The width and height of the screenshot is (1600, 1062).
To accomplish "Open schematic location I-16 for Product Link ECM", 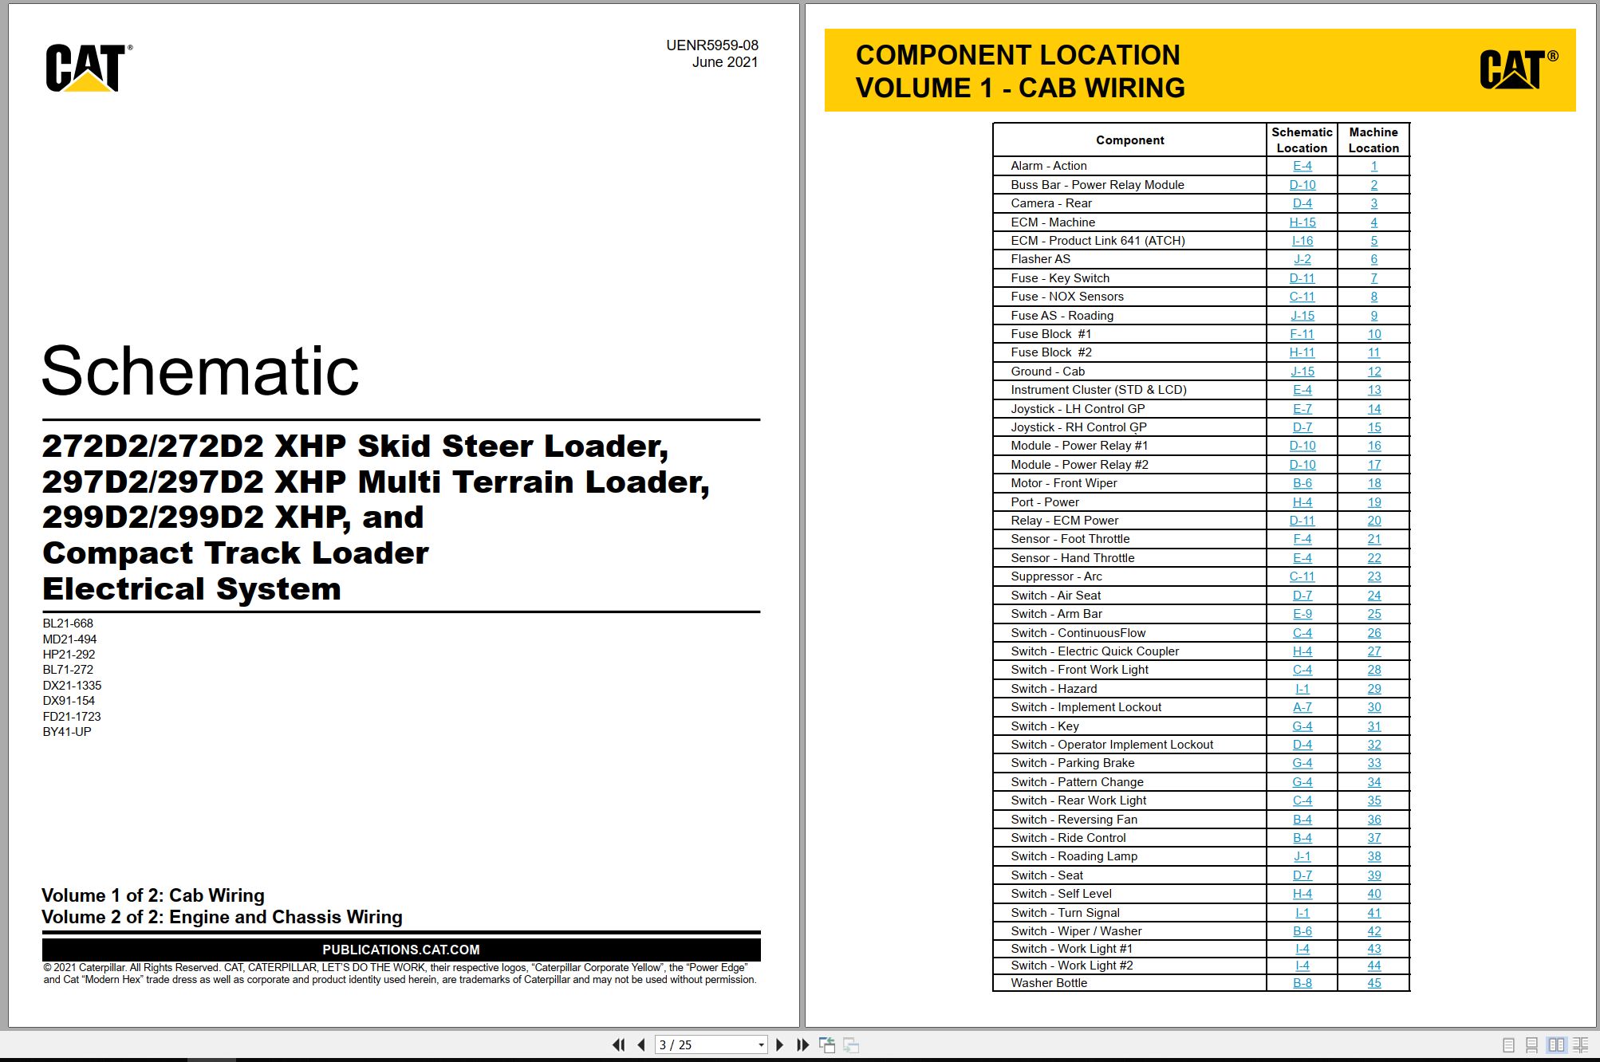I will click(1302, 241).
